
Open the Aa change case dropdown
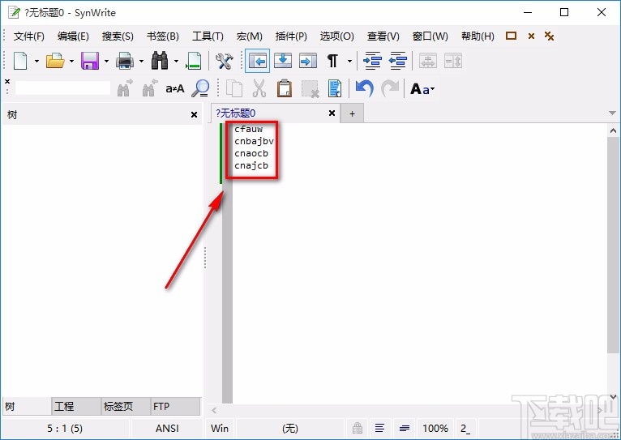pos(422,88)
